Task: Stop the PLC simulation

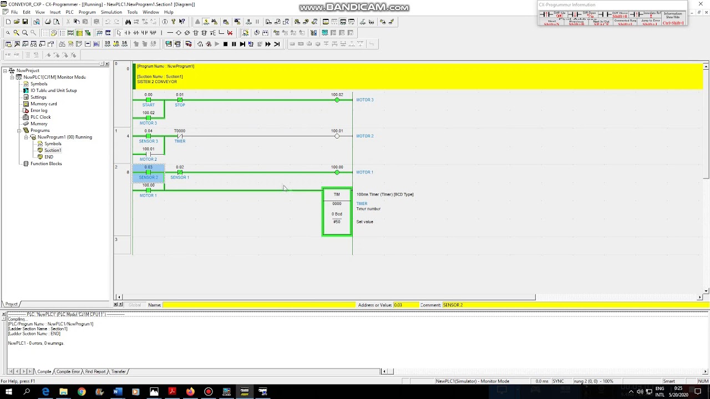Action: pos(225,44)
